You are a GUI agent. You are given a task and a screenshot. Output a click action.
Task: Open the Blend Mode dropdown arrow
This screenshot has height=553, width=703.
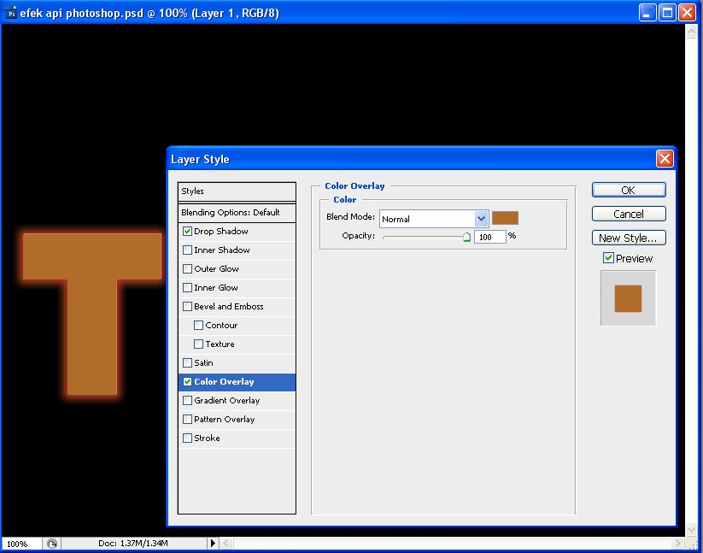click(x=481, y=219)
